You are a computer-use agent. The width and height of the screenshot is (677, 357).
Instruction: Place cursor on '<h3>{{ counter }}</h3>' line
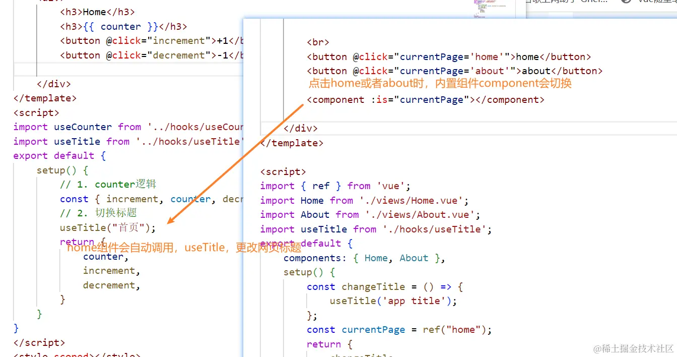[x=123, y=27]
